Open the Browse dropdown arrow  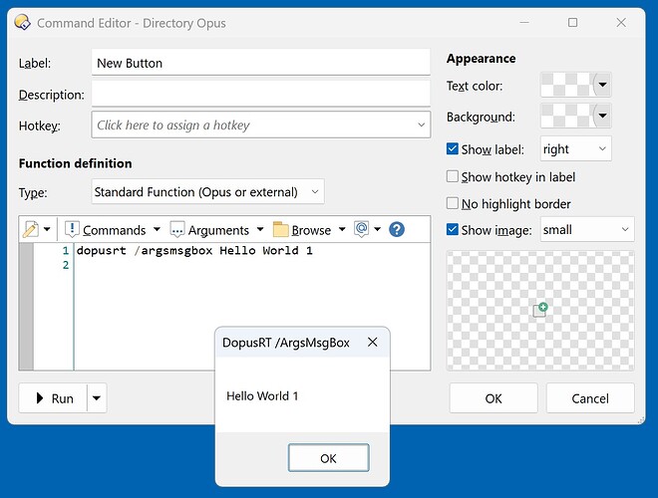(342, 229)
